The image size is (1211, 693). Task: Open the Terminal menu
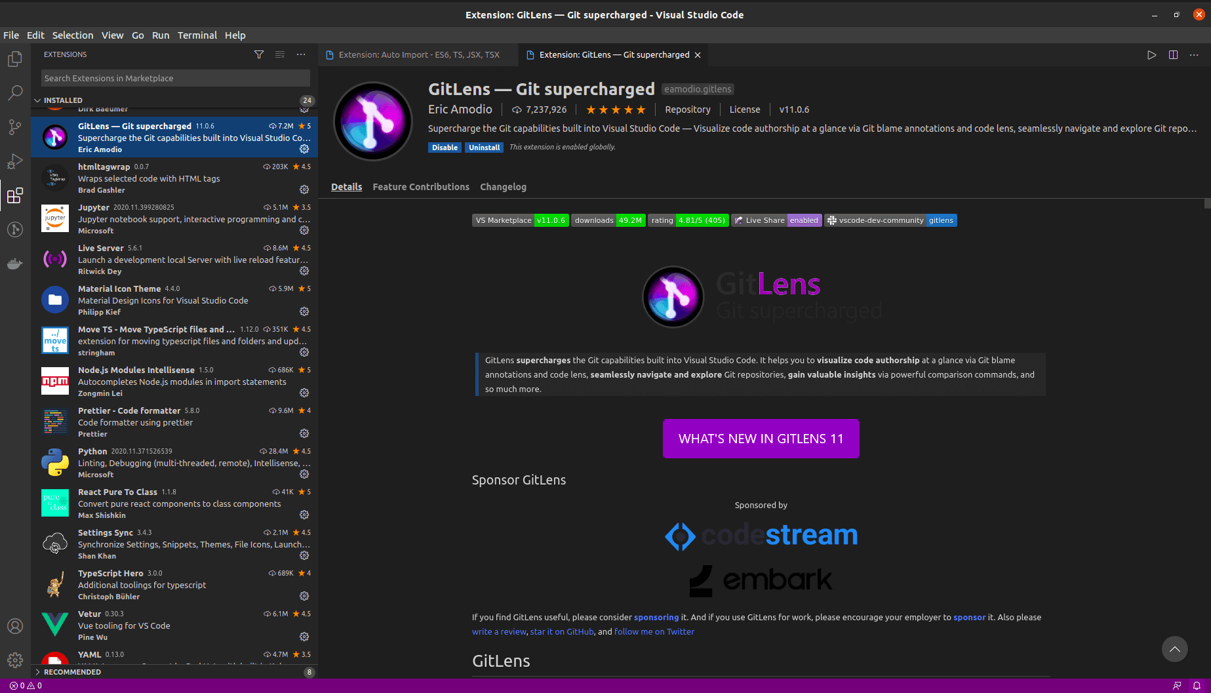pos(197,35)
